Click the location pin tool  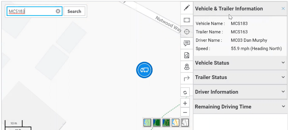point(187,67)
